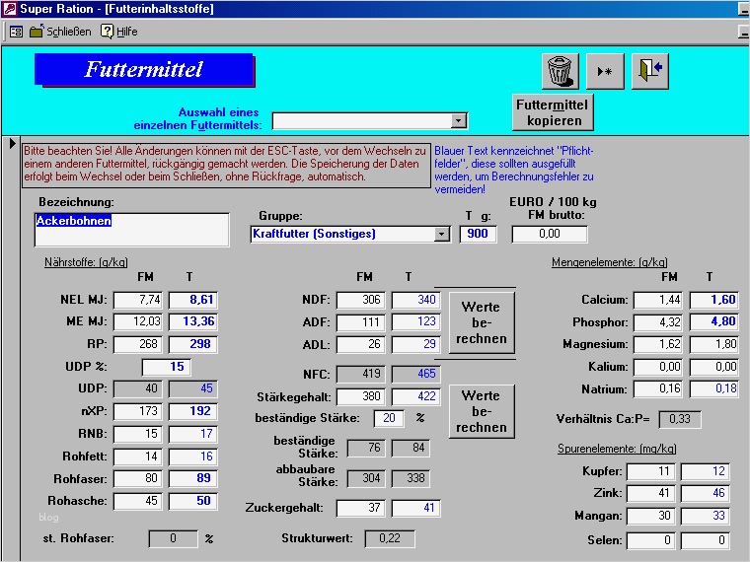The height and width of the screenshot is (562, 750).
Task: Click the Bezeichnung field with Ackerbohnen
Action: click(x=131, y=230)
